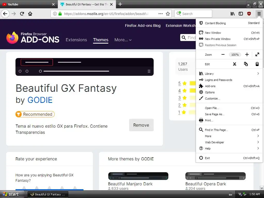Open the Home page icon
Viewport: 264px width, 198px height.
[30, 14]
